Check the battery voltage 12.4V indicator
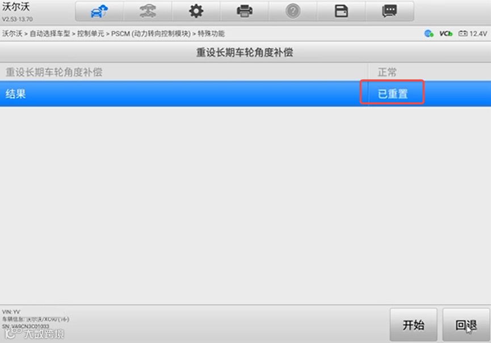Image resolution: width=491 pixels, height=343 pixels. coord(473,33)
